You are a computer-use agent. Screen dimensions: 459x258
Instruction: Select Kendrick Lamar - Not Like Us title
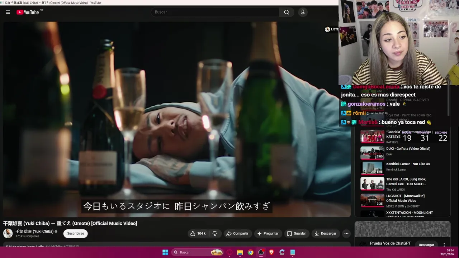408,164
